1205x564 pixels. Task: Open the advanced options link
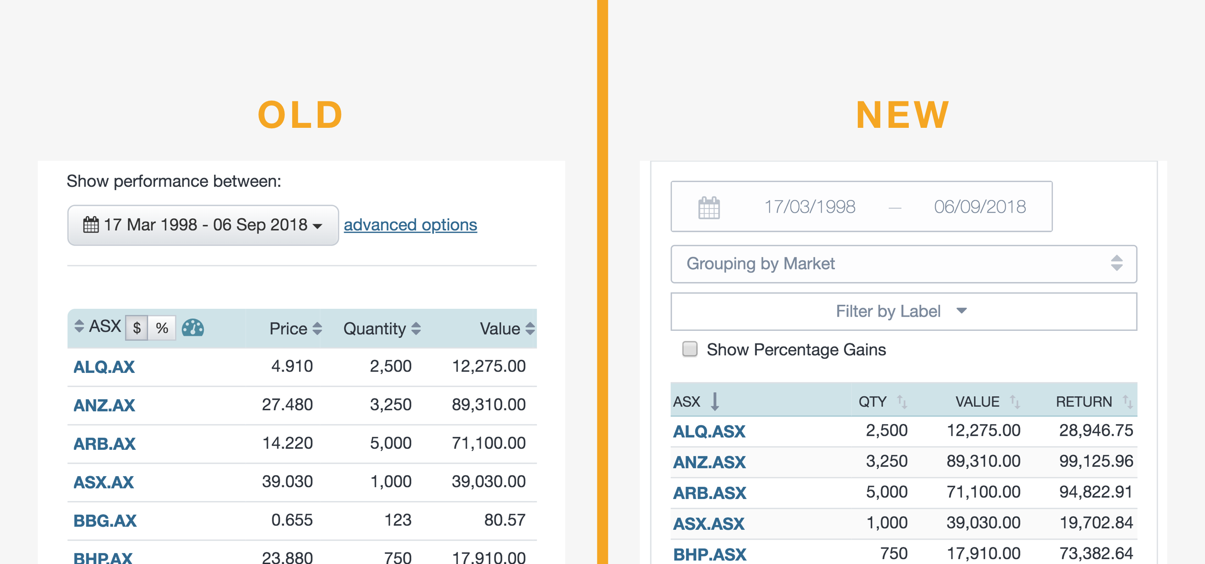tap(410, 225)
